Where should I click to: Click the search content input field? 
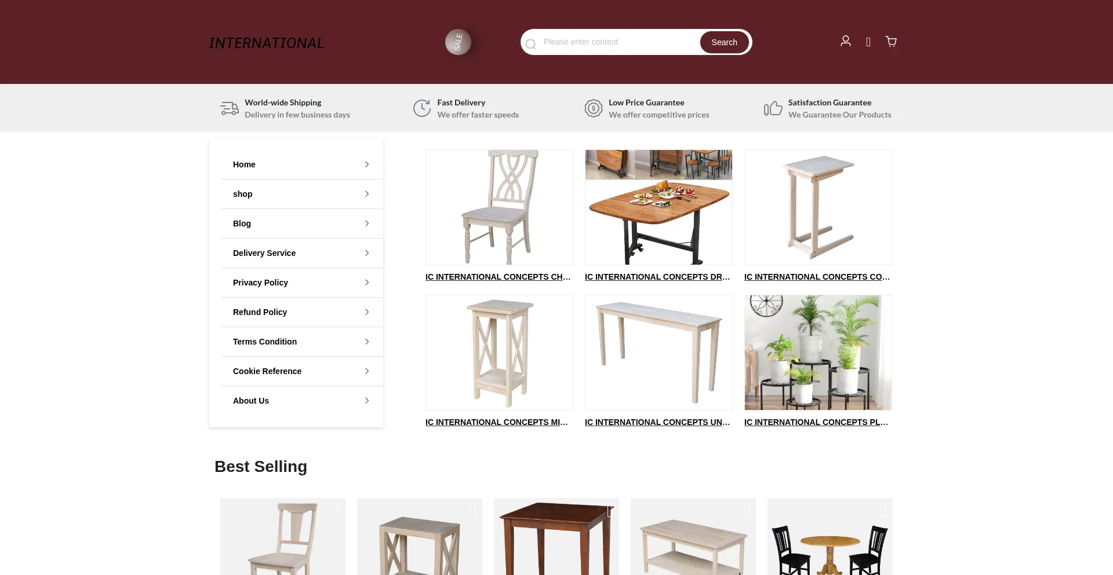(x=618, y=42)
